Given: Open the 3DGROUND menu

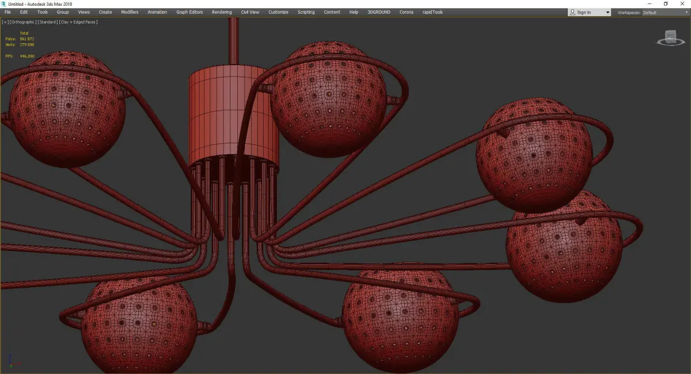Looking at the screenshot, I should pyautogui.click(x=379, y=12).
